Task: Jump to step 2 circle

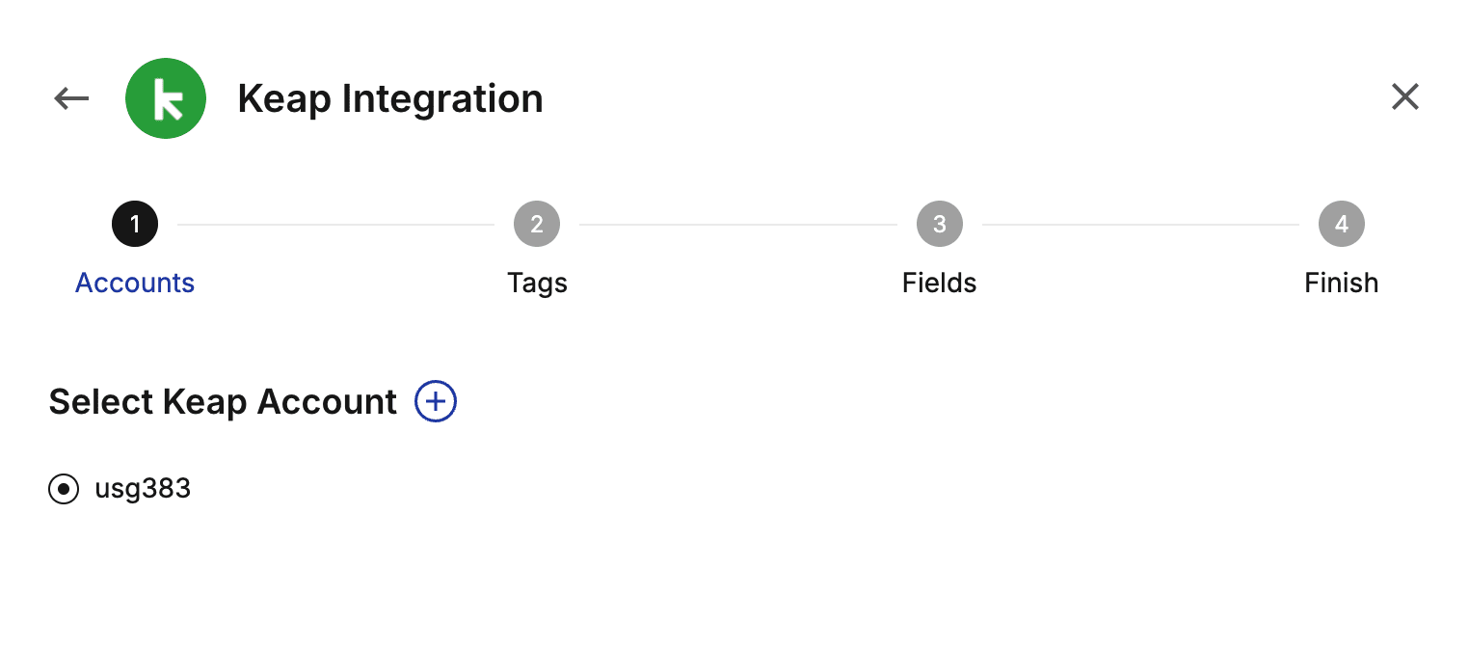Action: 537,225
